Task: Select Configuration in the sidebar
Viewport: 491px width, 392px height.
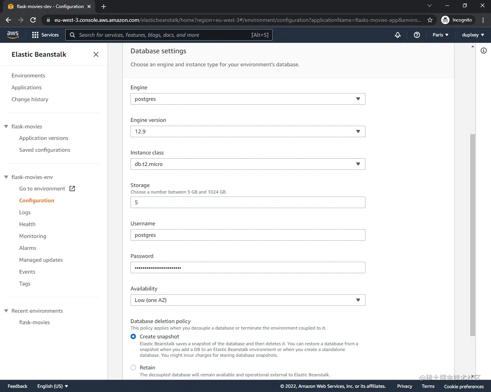Action: tap(36, 200)
